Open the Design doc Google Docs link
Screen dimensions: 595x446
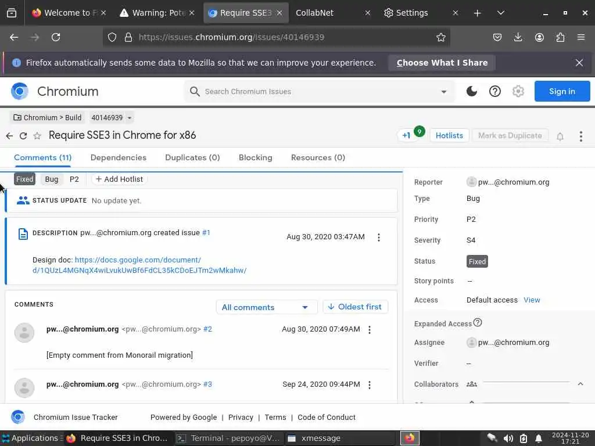point(139,265)
